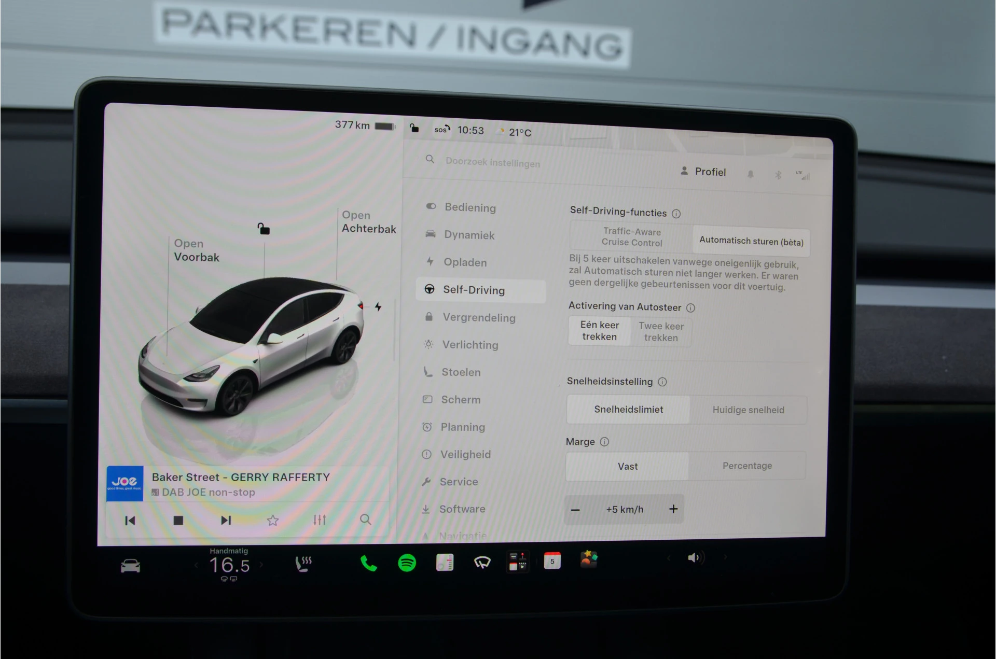The height and width of the screenshot is (659, 996).
Task: Set speed setting to Snelheidslimiet
Action: click(x=628, y=410)
